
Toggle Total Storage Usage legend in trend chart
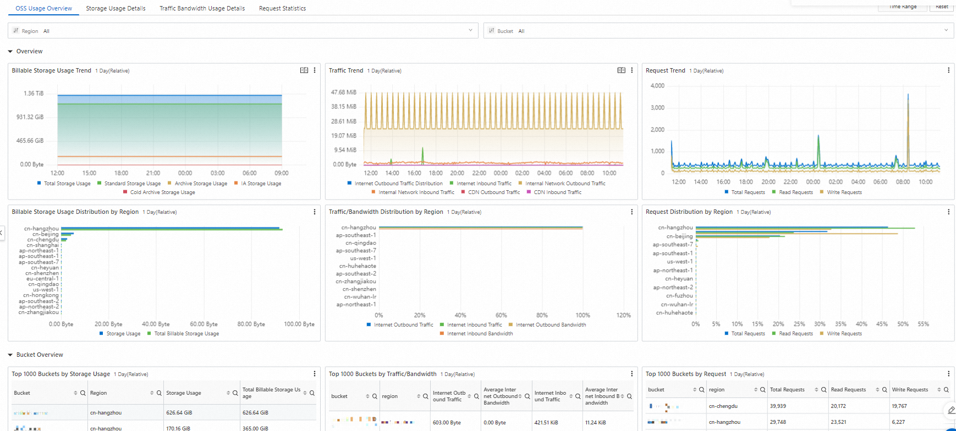click(64, 184)
